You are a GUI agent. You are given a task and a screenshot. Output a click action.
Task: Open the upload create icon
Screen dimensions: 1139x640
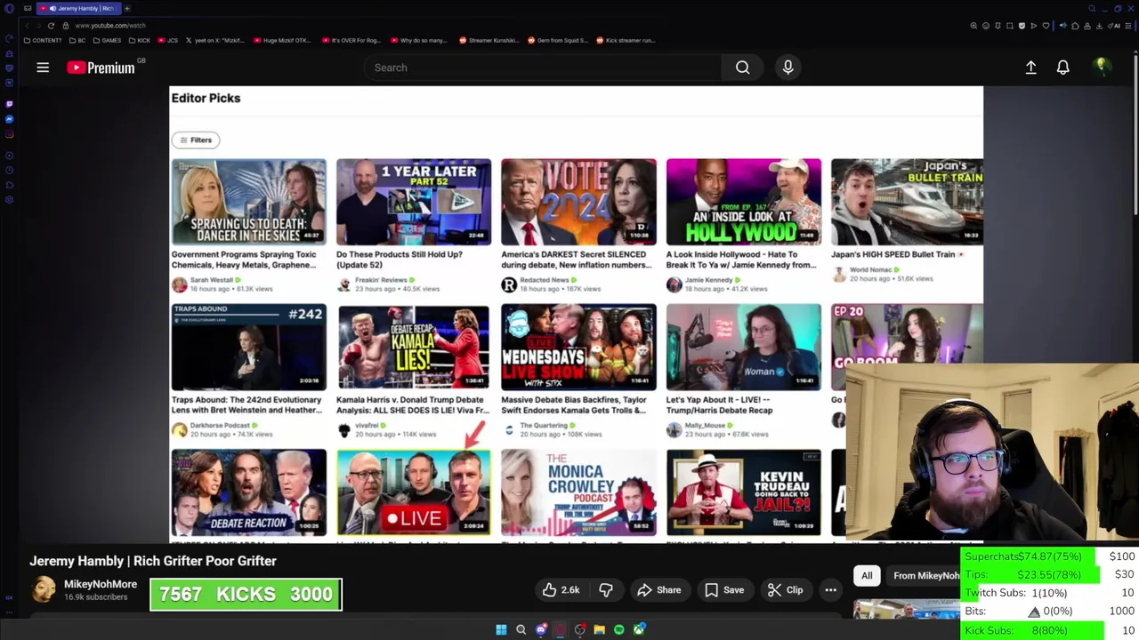(1030, 68)
